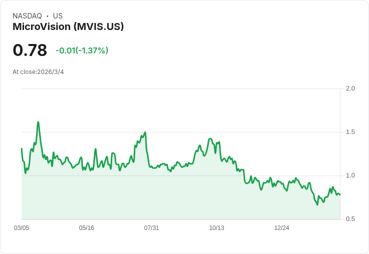Click the 1.0 price axis label
This screenshot has width=369, height=254.
coord(350,175)
